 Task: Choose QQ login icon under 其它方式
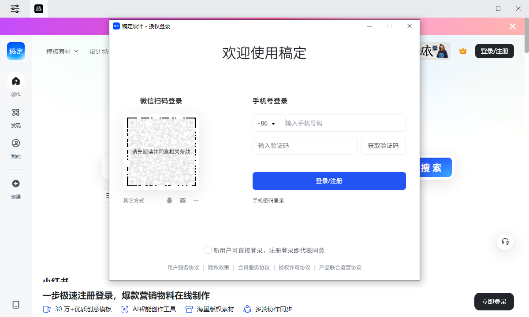tap(170, 200)
